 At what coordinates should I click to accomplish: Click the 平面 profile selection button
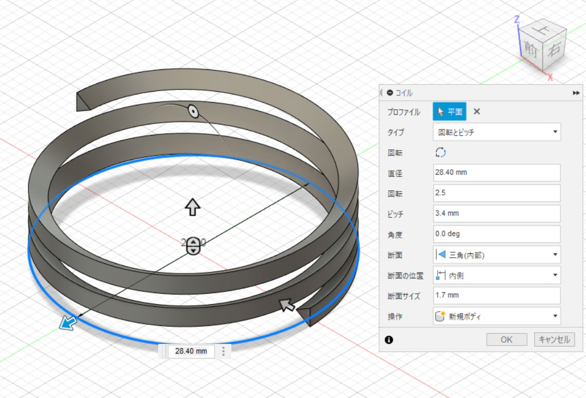point(449,111)
